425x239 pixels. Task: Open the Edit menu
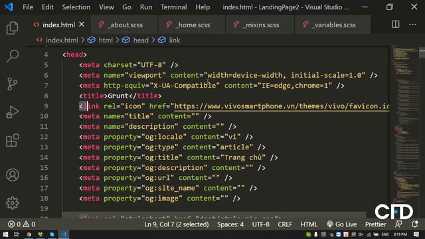pos(47,7)
